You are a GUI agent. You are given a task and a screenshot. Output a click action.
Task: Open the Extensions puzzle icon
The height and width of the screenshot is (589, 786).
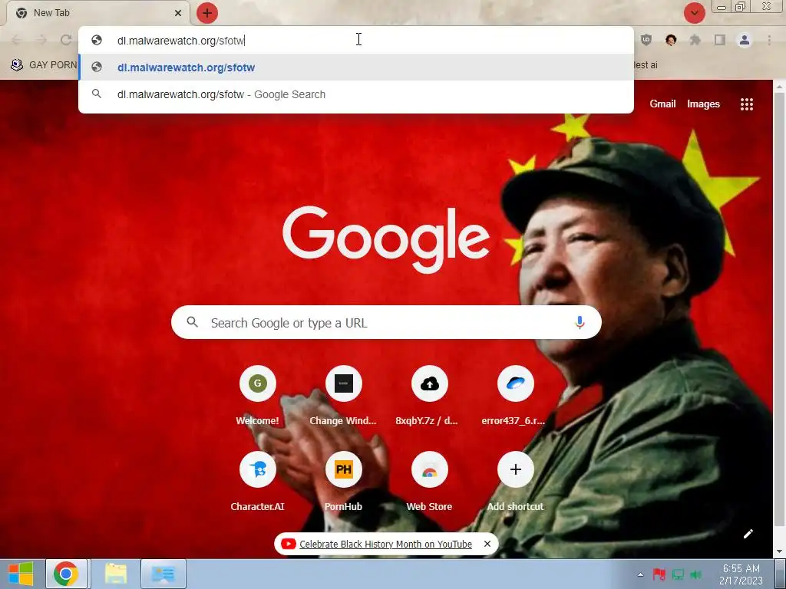pyautogui.click(x=695, y=40)
